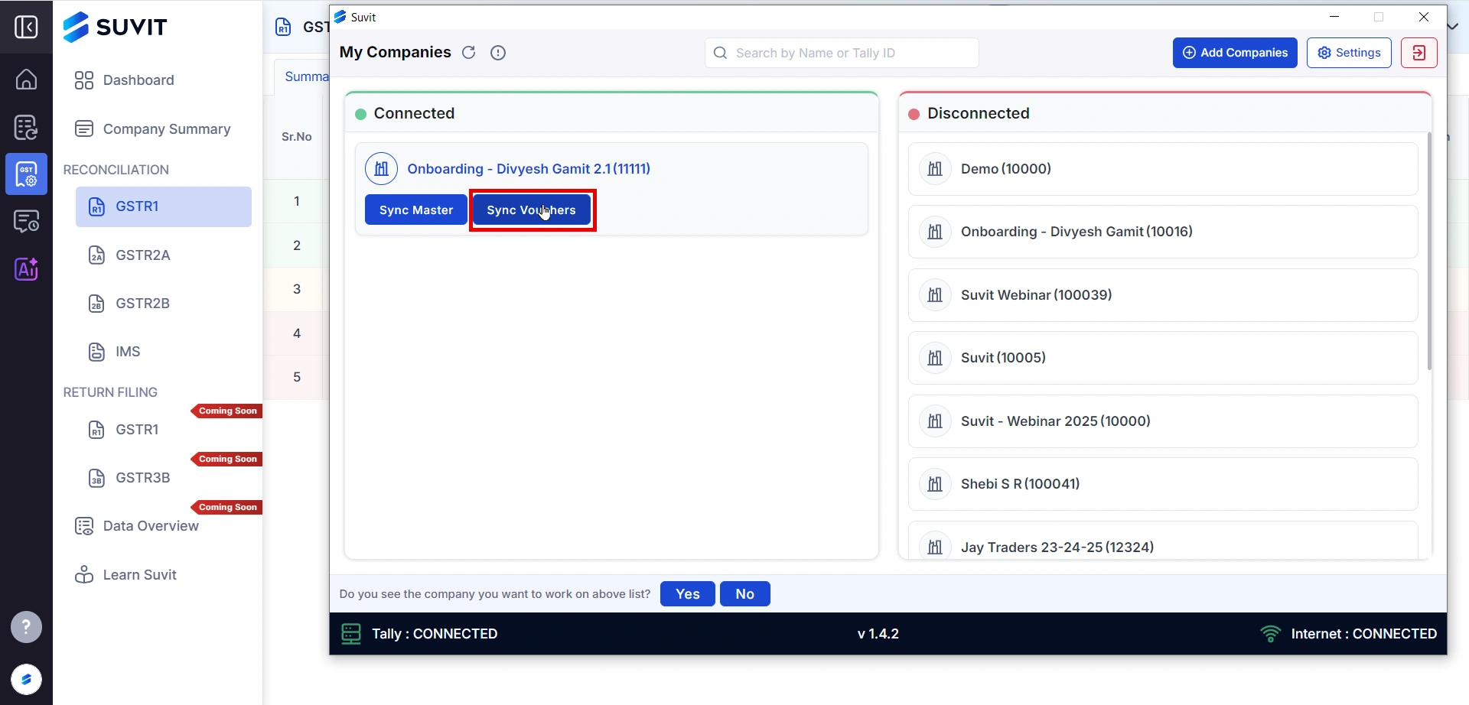This screenshot has height=705, width=1469.
Task: Open Company Summary page
Action: click(x=153, y=129)
